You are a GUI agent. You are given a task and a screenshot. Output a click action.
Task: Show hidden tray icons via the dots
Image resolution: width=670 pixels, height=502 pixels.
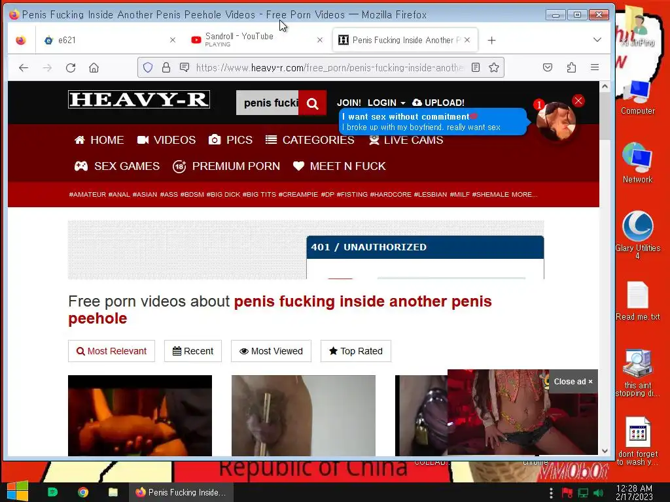551,492
